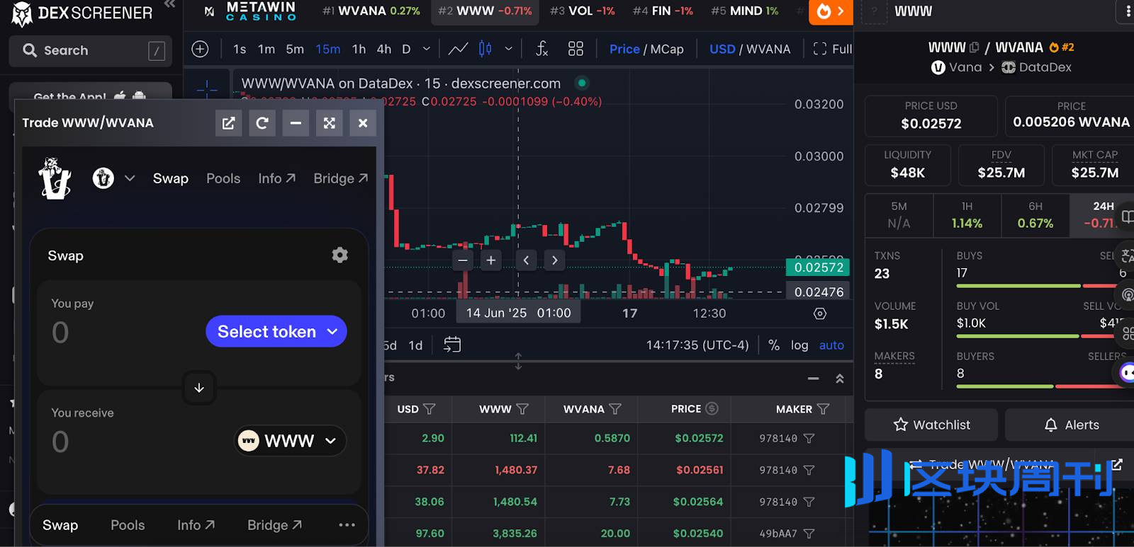
Task: Add a compare symbol with plus icon
Action: click(200, 49)
